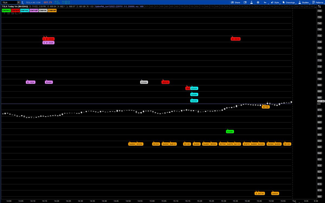Select the orange $535K bubble
325x203 pixels.
click(156, 144)
